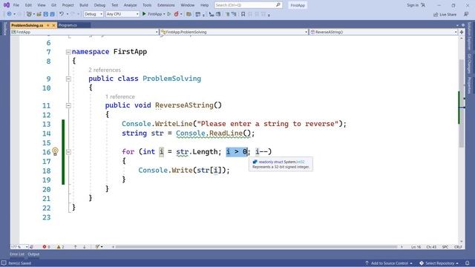Screen dimensions: 475x267
Task: Click the find in files folder icon
Action: click(189, 14)
